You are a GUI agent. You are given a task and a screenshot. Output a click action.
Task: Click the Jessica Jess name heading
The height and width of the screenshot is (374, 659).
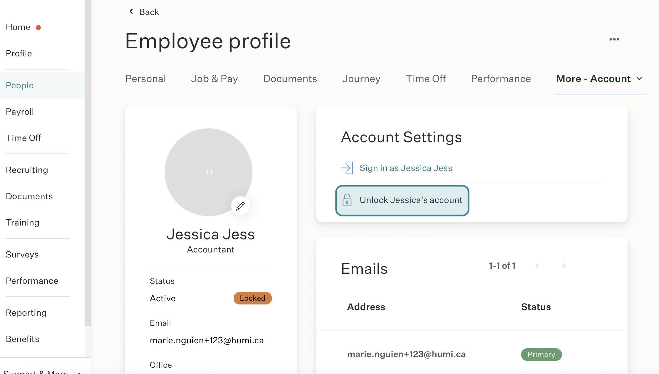[x=210, y=234]
